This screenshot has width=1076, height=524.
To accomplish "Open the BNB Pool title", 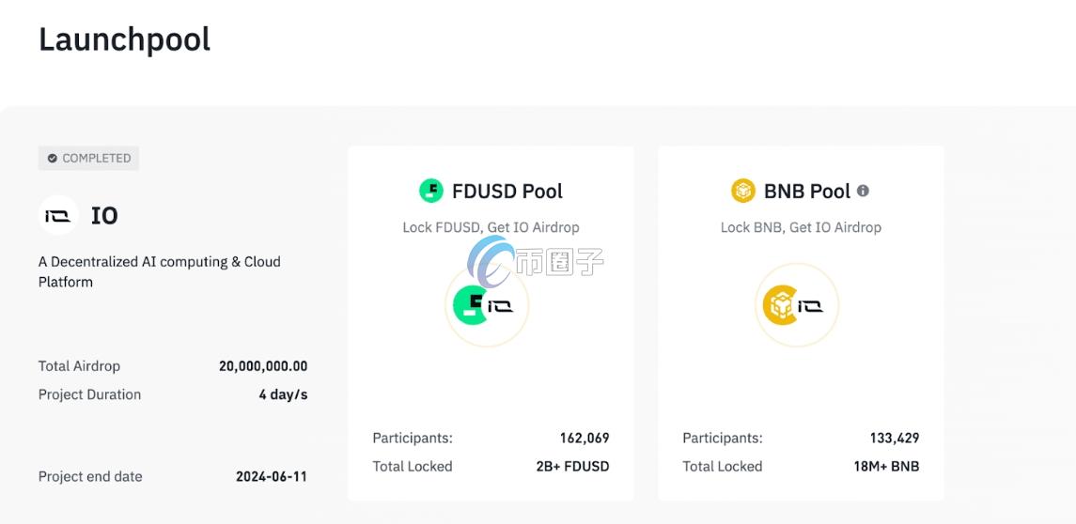I will (x=806, y=191).
